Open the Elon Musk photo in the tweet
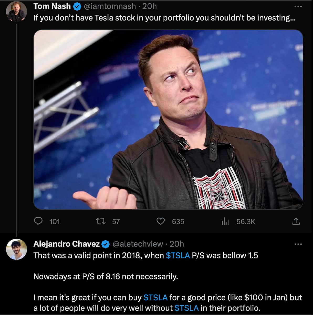Screen dimensions: 313x315 tap(168, 120)
